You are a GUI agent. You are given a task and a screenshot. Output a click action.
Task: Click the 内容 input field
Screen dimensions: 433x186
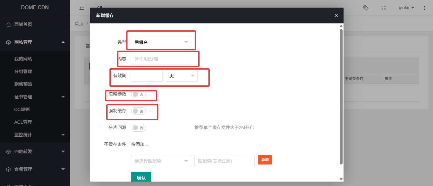[x=161, y=59]
